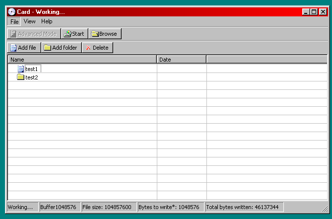Click the File size status panel
Screen dimensions: 332x219
click(108, 207)
